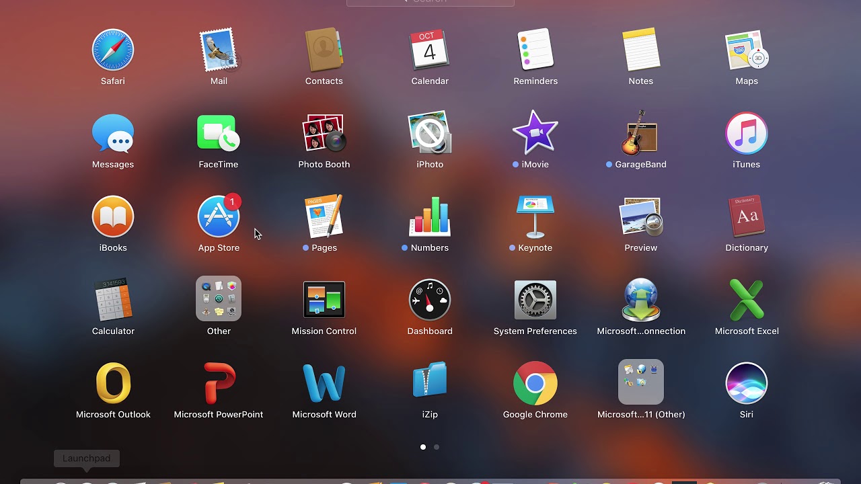
Task: Open the Contacts app
Action: 324,50
